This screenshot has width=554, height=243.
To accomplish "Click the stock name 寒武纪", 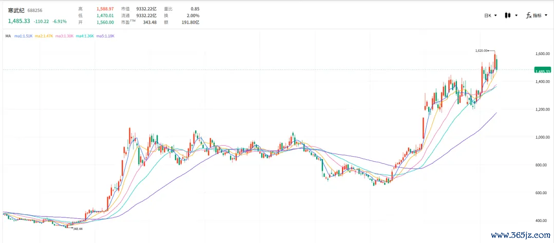I will (16, 11).
